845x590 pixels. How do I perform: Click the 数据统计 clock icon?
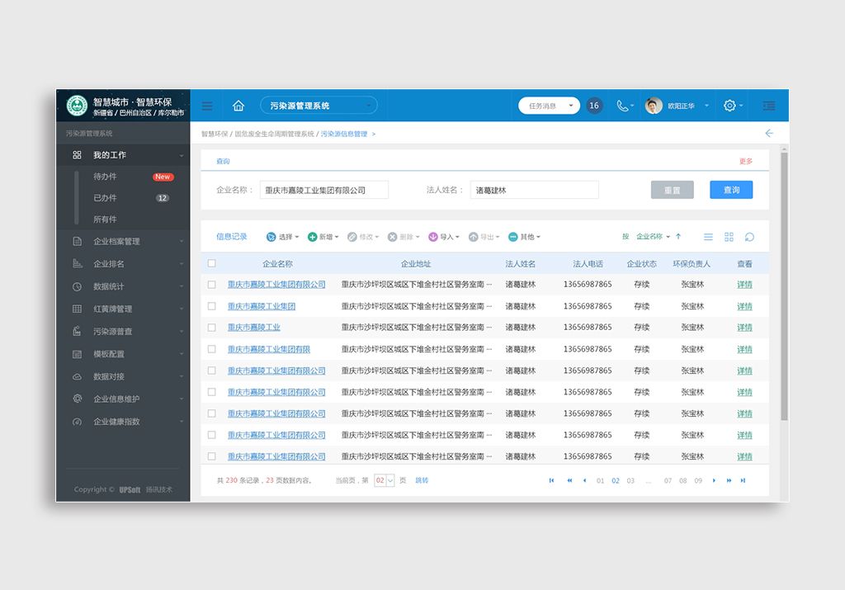(x=77, y=286)
